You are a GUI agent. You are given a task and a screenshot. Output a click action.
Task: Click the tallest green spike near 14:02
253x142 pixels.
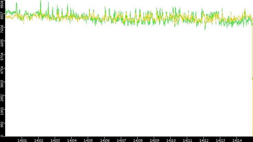click(x=41, y=7)
